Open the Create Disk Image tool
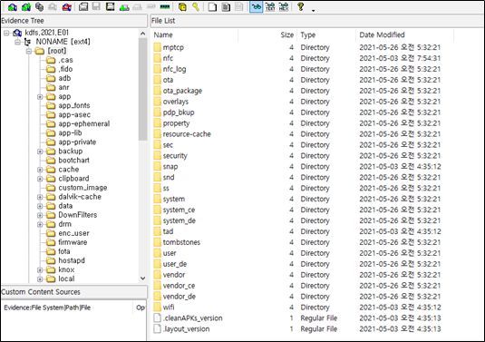 [83, 6]
